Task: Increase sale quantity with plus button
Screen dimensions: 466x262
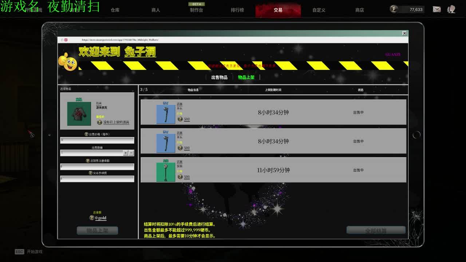Action: click(x=126, y=153)
